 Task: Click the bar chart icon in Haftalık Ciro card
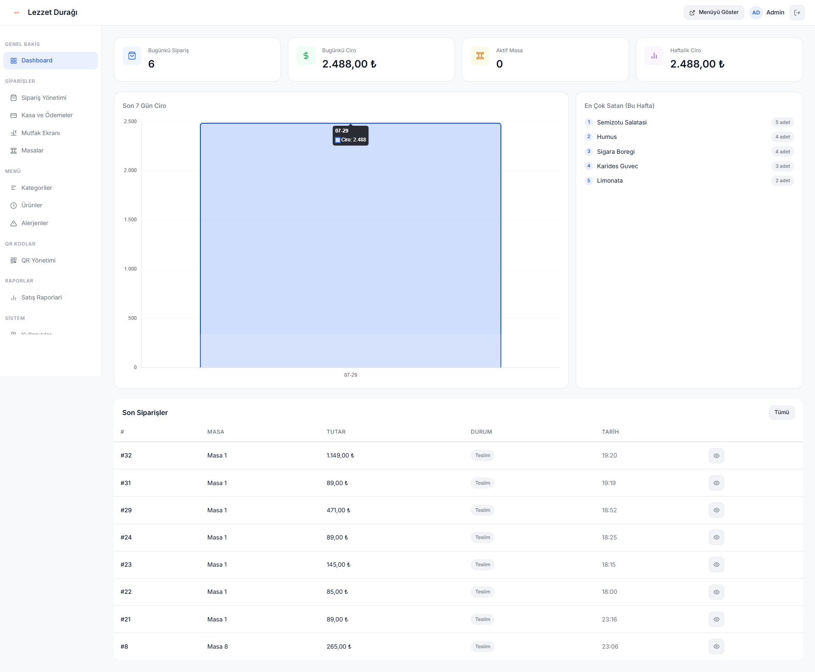[654, 56]
